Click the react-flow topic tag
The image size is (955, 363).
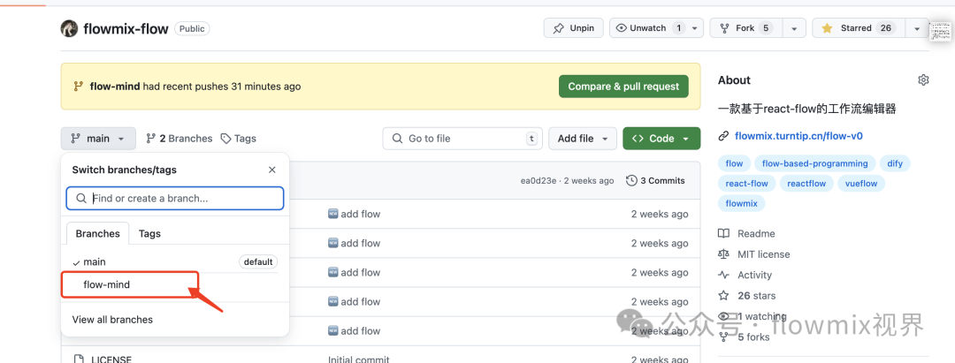click(746, 184)
